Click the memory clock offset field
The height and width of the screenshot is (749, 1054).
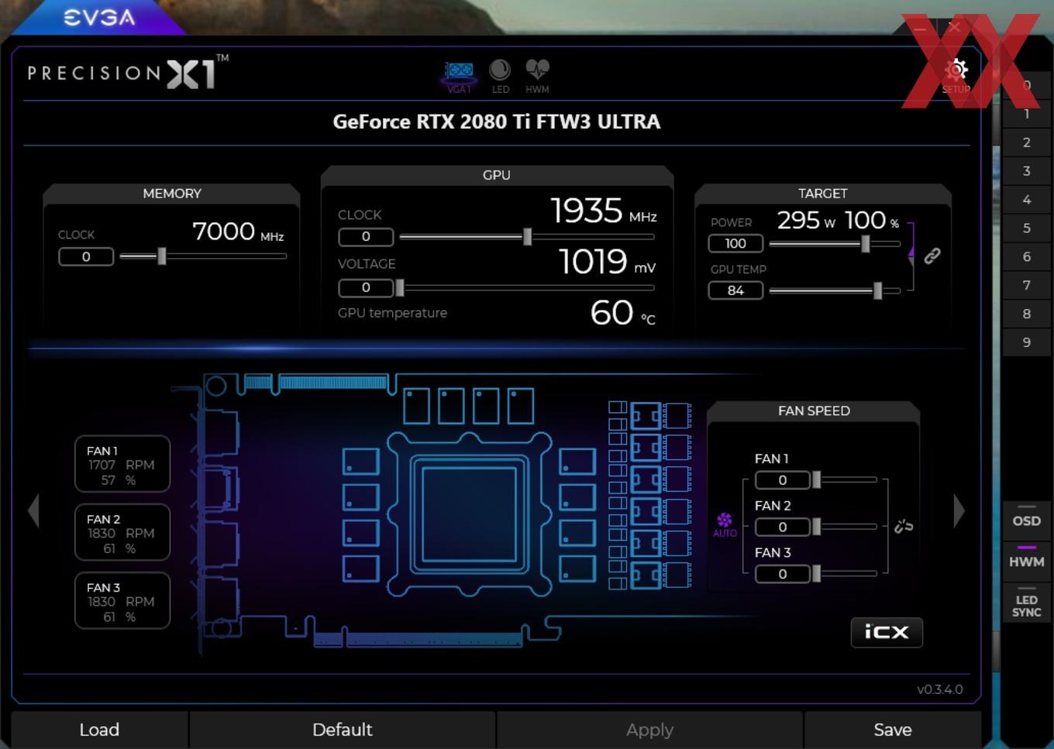coord(86,256)
